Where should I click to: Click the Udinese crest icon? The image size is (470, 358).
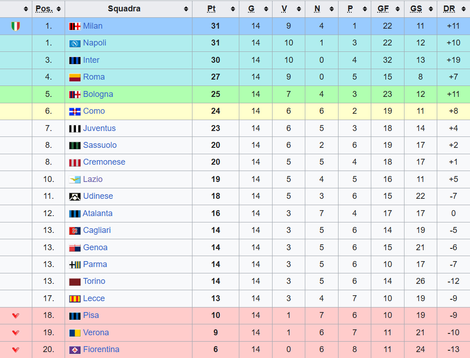click(x=75, y=197)
